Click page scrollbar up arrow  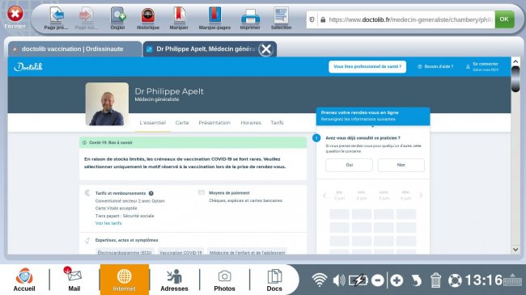(x=515, y=61)
